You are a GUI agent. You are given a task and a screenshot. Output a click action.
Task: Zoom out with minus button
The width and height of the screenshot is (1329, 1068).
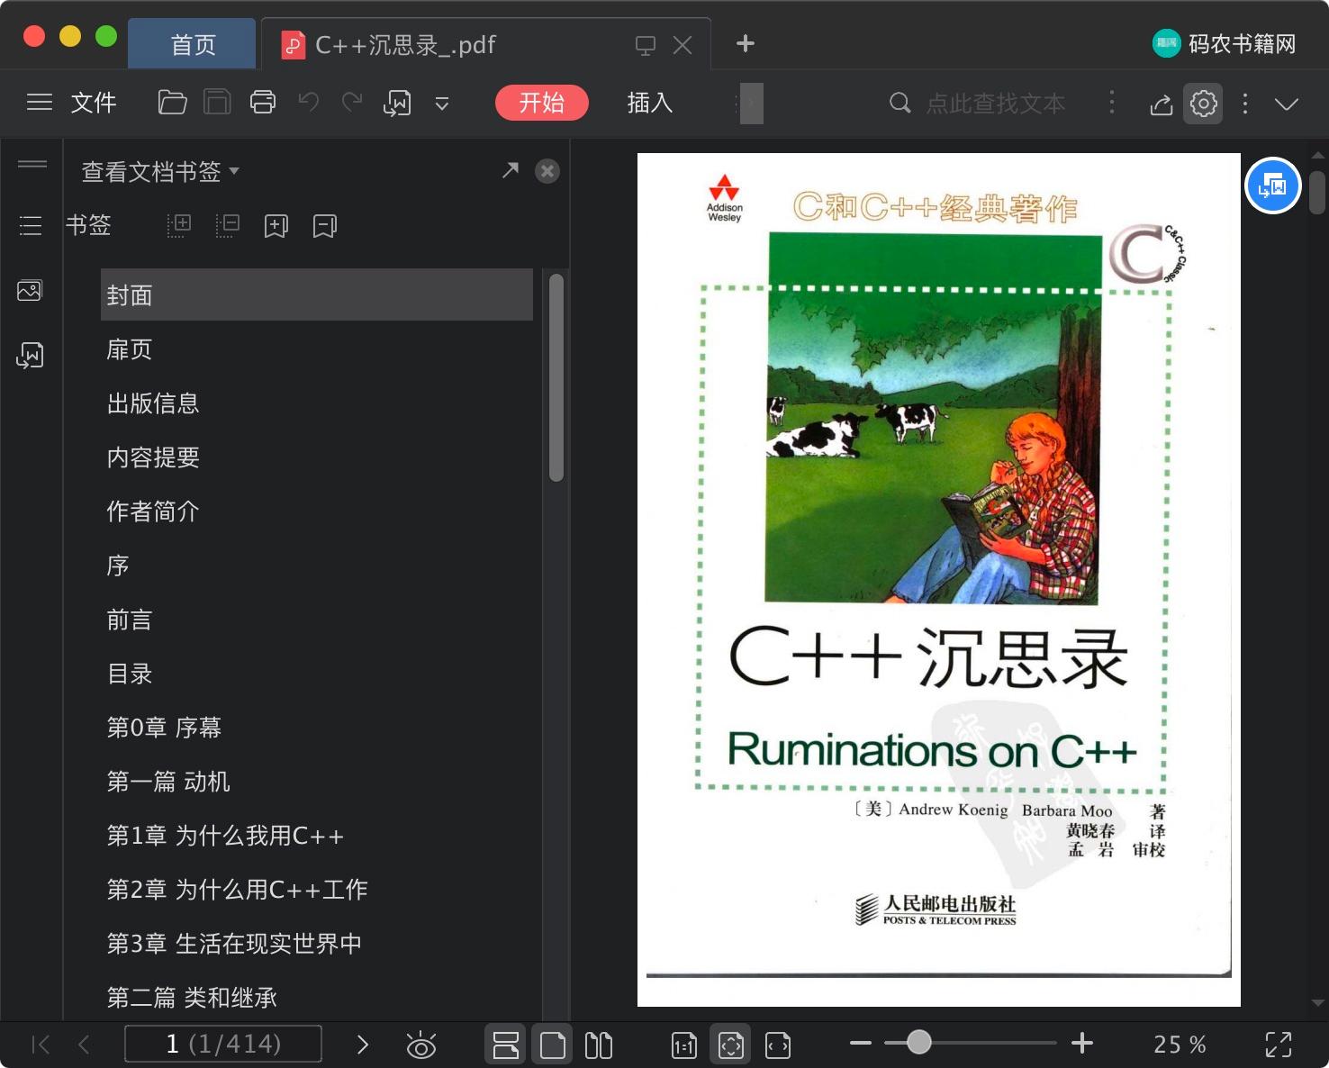click(861, 1044)
